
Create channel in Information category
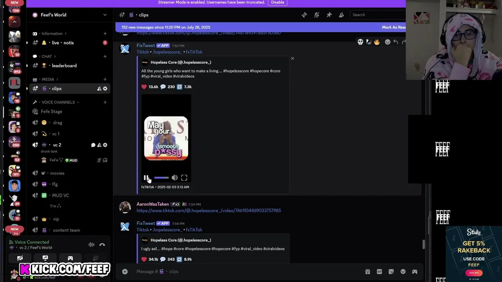[x=105, y=34]
